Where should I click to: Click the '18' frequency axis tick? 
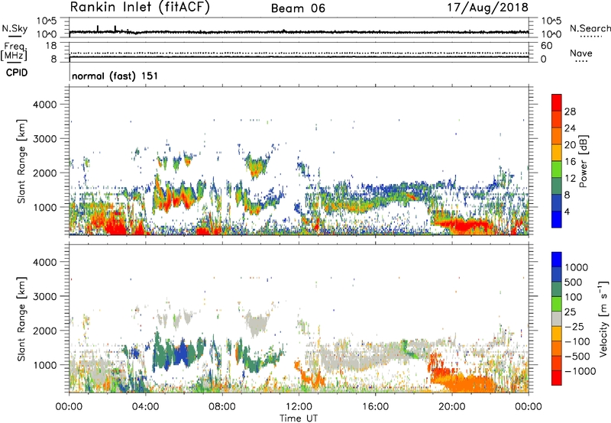point(51,46)
